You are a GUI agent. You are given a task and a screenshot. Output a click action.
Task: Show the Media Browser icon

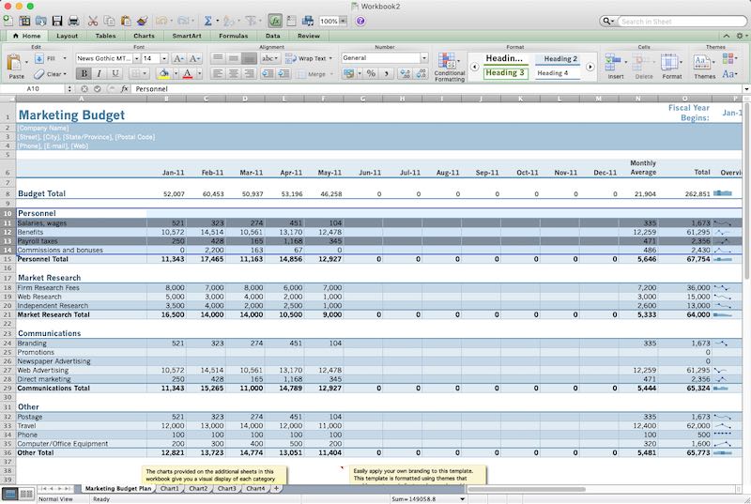click(x=308, y=21)
